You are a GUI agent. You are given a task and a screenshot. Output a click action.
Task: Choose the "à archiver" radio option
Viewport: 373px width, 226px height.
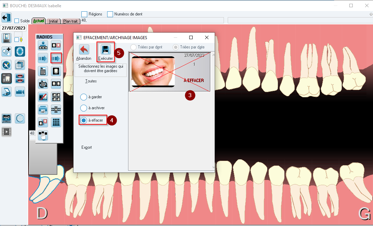[83, 108]
